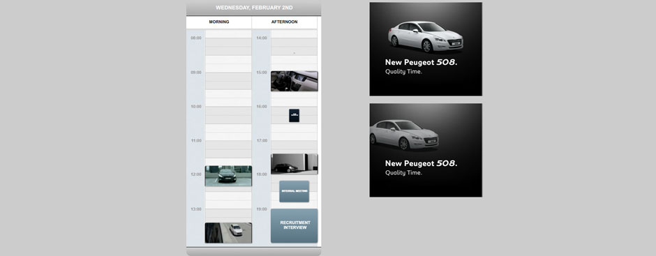The height and width of the screenshot is (256, 656).
Task: Select the Afternoon column header
Action: (285, 22)
